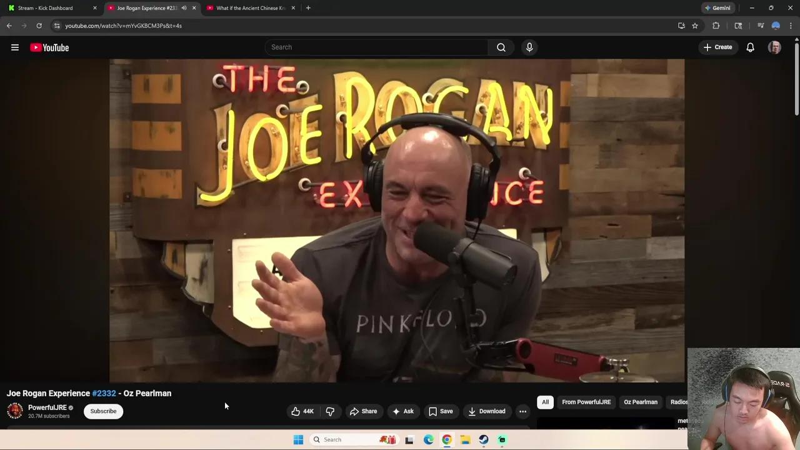Switch to What if the Ancient Chinese tab

click(250, 8)
